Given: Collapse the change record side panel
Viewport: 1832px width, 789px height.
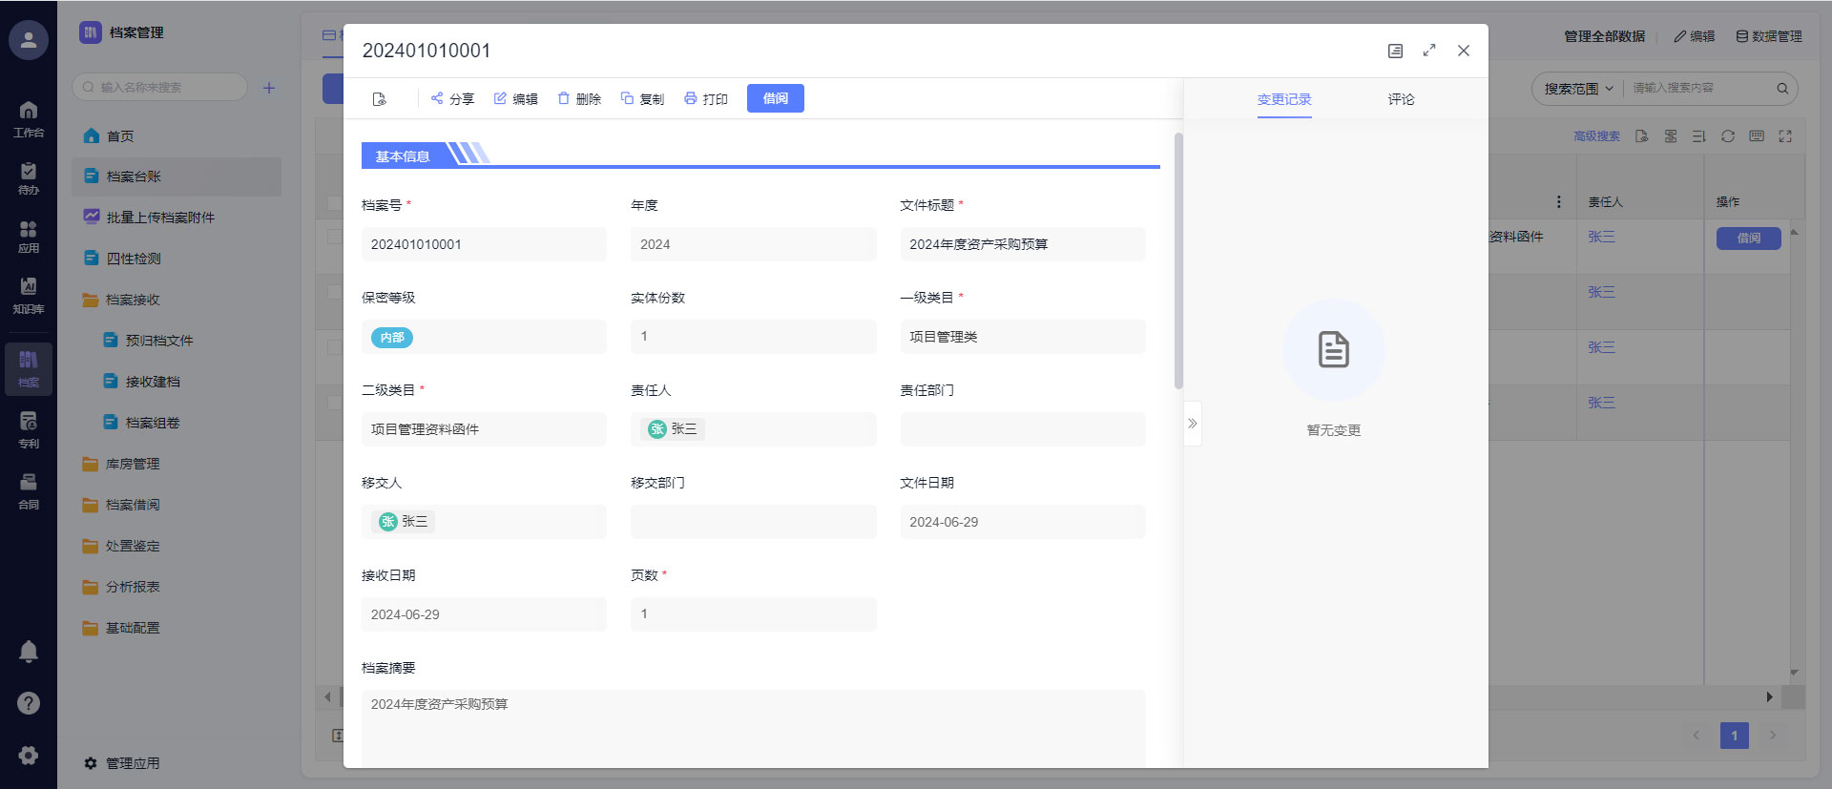Looking at the screenshot, I should (x=1193, y=424).
